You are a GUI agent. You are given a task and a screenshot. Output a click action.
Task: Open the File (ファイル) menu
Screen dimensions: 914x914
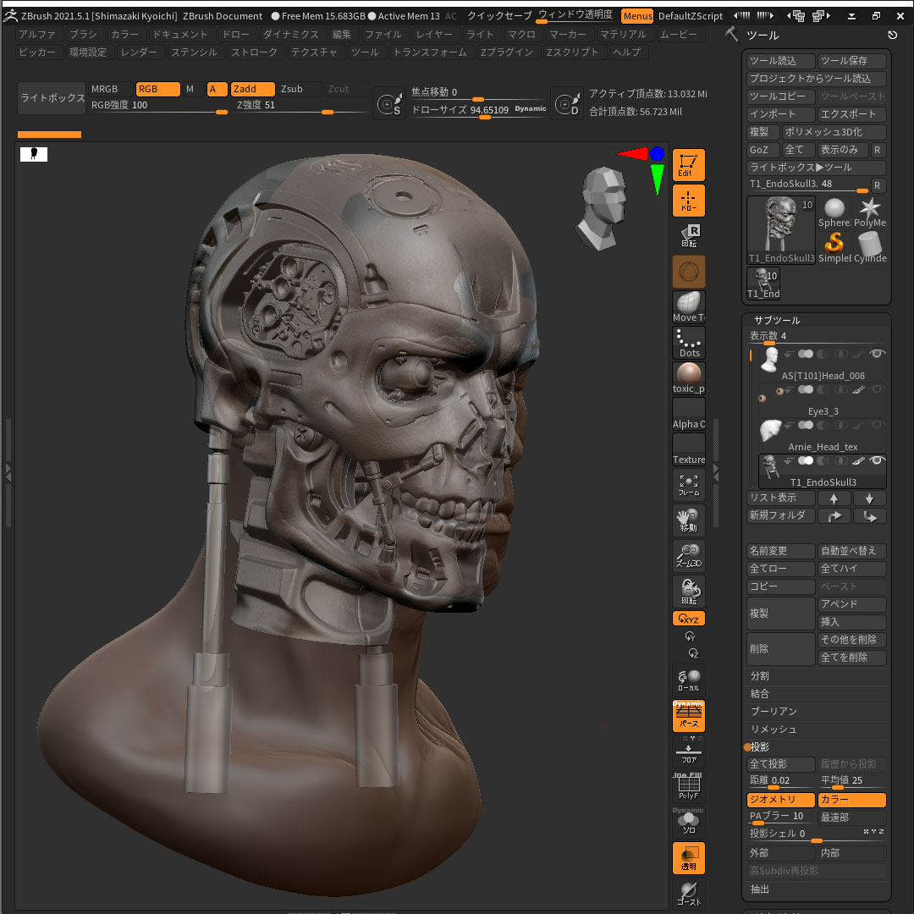coord(383,35)
